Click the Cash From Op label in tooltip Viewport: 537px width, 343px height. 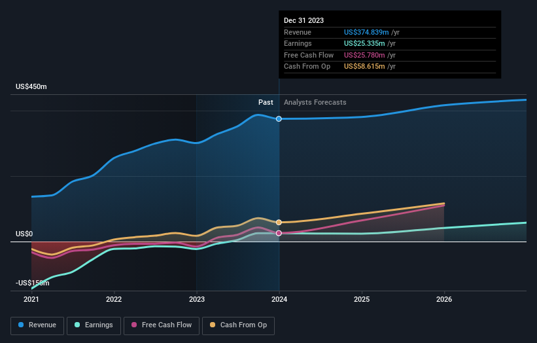click(307, 67)
